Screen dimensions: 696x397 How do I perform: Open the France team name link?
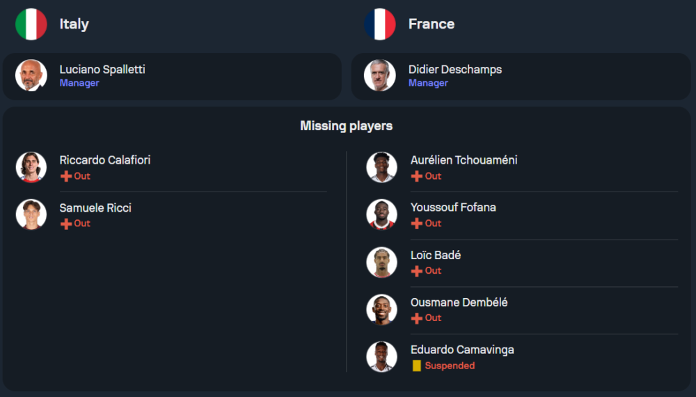(432, 24)
